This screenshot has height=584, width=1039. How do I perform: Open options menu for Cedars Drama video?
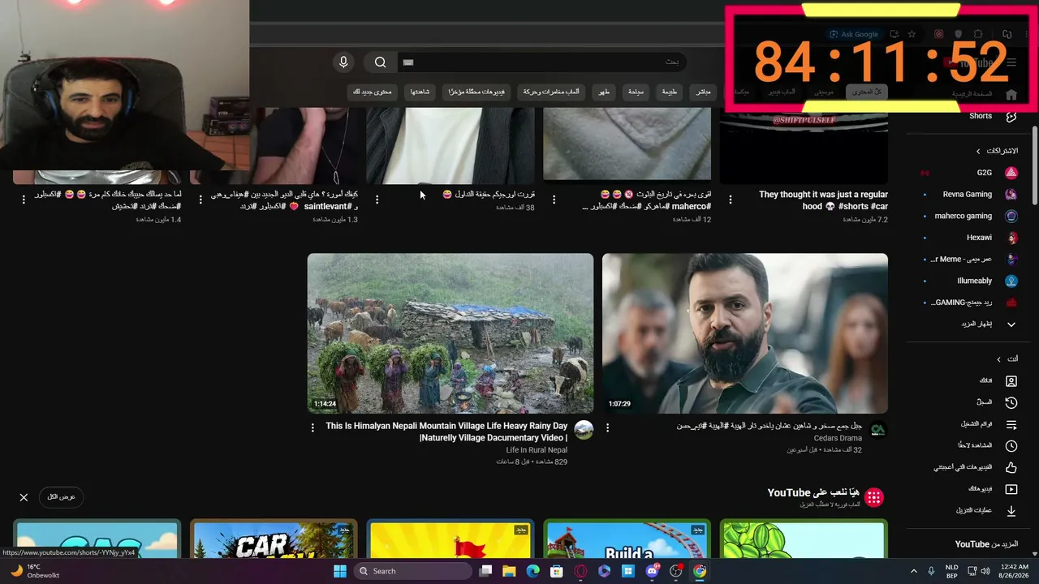(x=607, y=427)
